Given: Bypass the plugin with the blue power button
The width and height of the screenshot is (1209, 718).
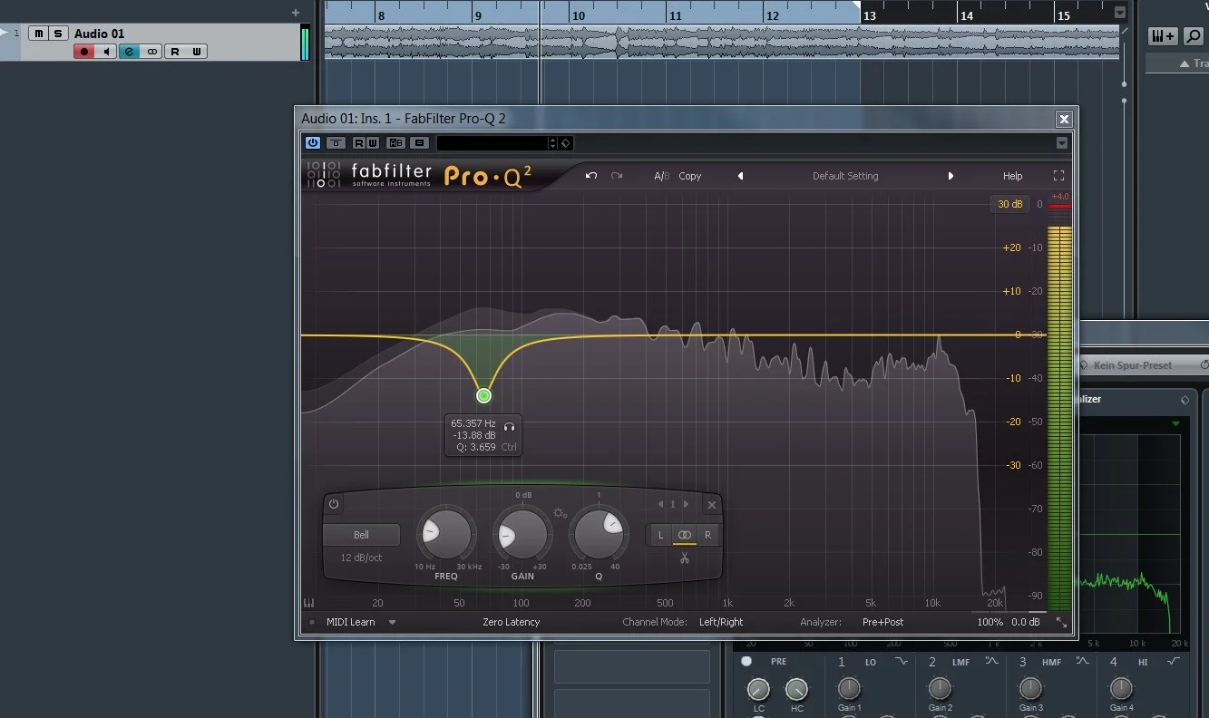Looking at the screenshot, I should [x=313, y=143].
